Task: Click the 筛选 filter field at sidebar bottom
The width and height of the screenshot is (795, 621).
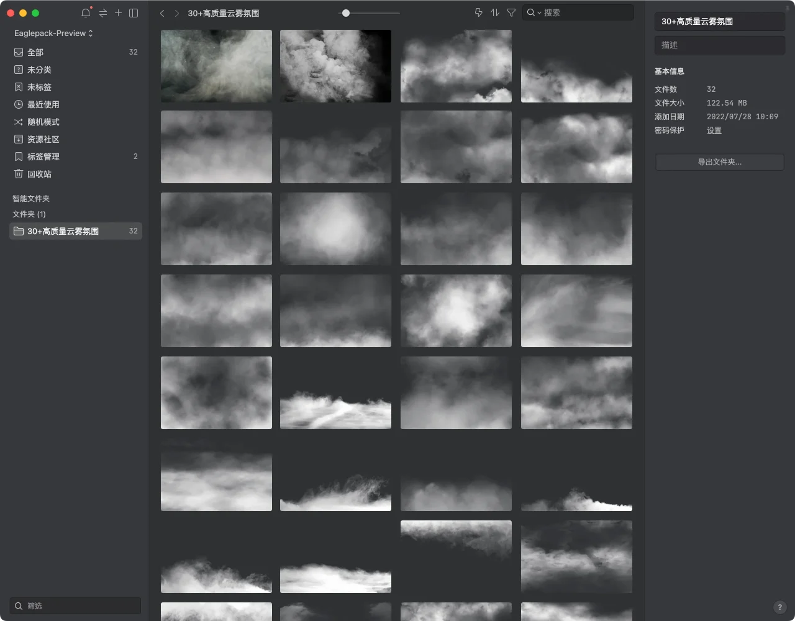Action: tap(76, 605)
